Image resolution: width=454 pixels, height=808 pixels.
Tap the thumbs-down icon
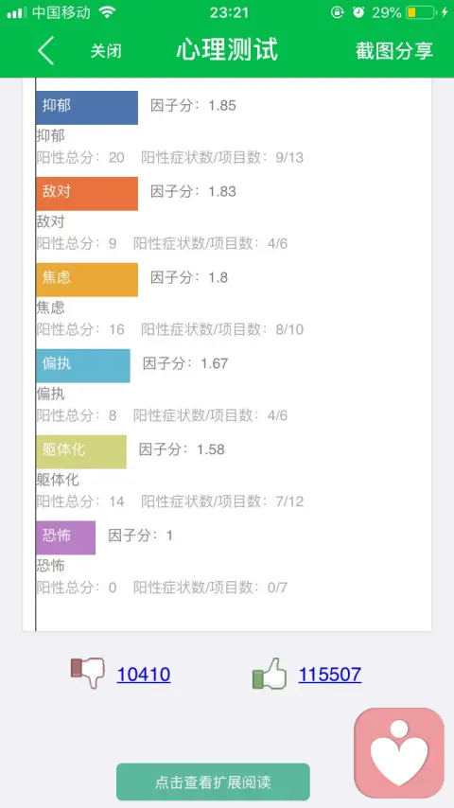(88, 673)
